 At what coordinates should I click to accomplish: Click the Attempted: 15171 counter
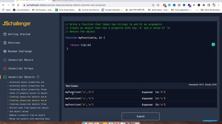pyautogui.click(x=196, y=85)
